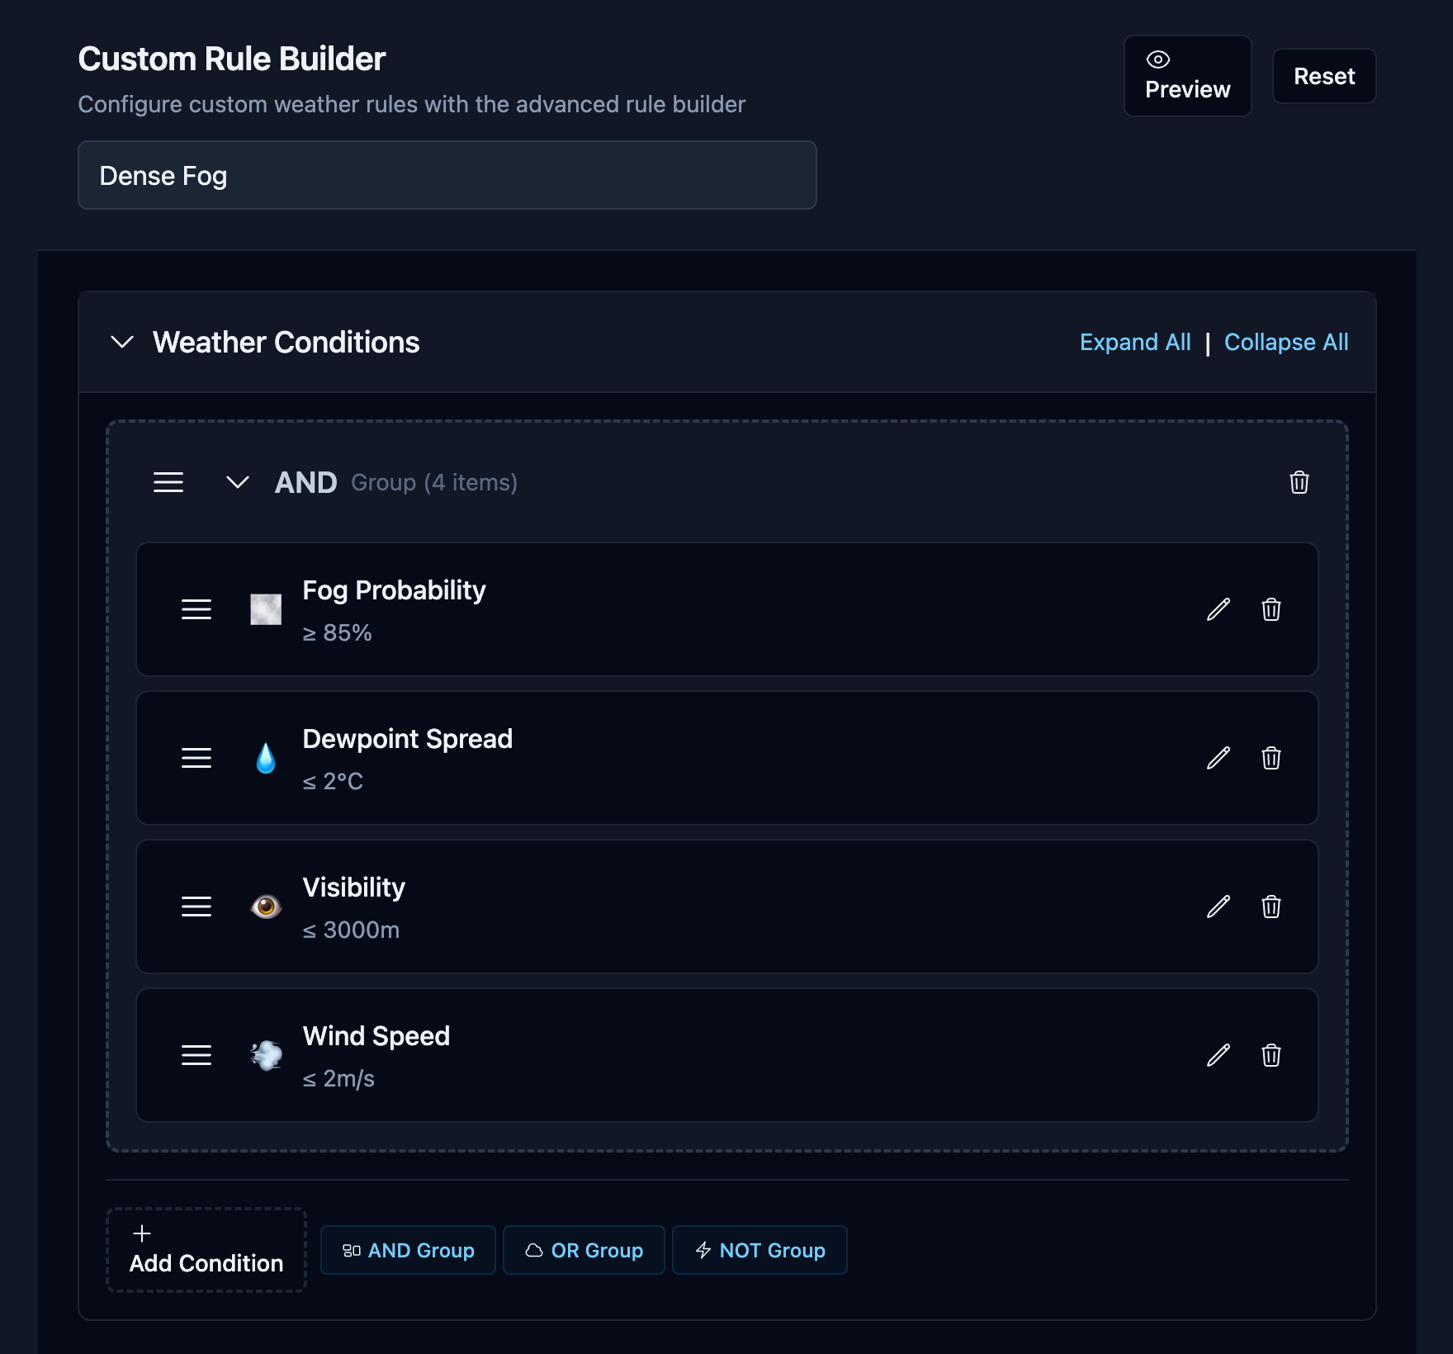Viewport: 1453px width, 1354px height.
Task: Open the Preview eye icon
Action: coord(1159,58)
